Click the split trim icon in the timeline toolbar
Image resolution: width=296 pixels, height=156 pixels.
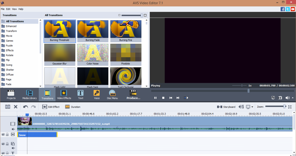(x=8, y=107)
